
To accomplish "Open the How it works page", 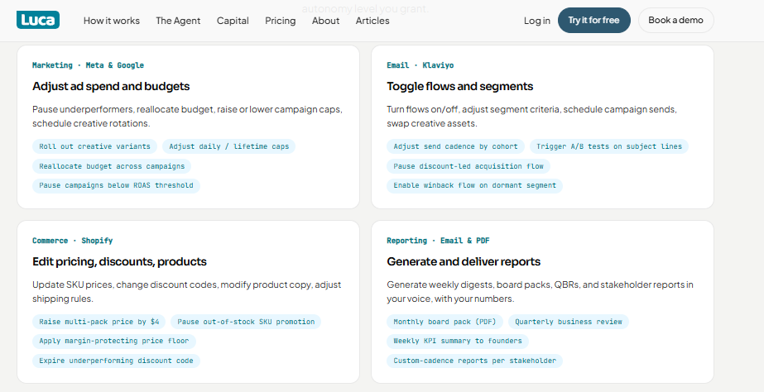I will click(x=112, y=21).
